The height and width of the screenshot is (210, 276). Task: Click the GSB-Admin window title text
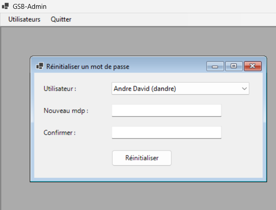[x=30, y=7]
